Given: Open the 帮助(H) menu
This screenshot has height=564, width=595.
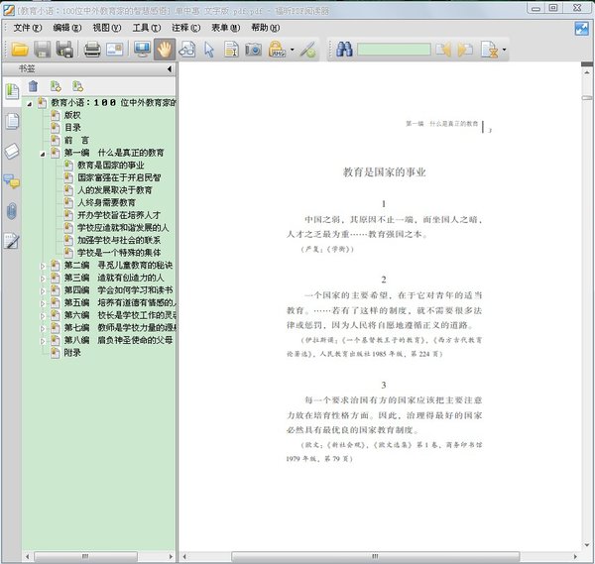Looking at the screenshot, I should click(x=265, y=28).
